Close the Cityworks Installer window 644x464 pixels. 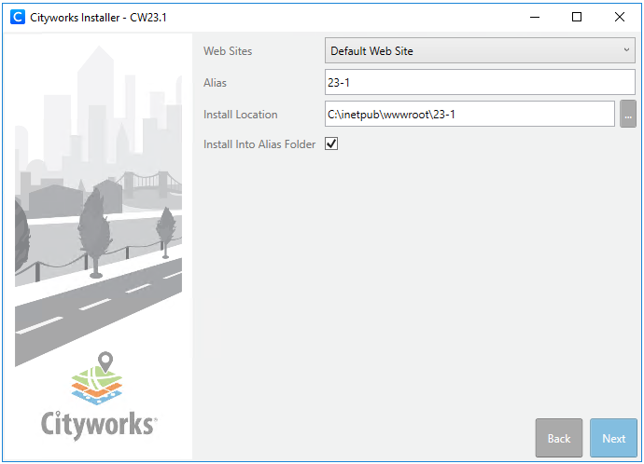pyautogui.click(x=620, y=17)
